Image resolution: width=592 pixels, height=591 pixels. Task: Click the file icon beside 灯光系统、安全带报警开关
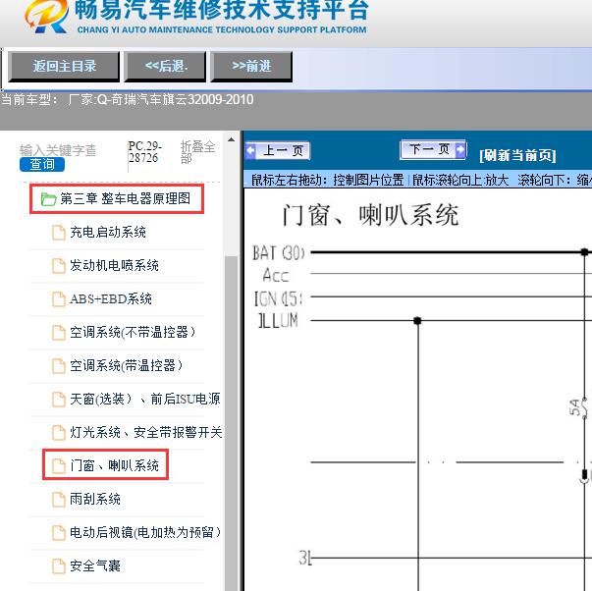(59, 433)
